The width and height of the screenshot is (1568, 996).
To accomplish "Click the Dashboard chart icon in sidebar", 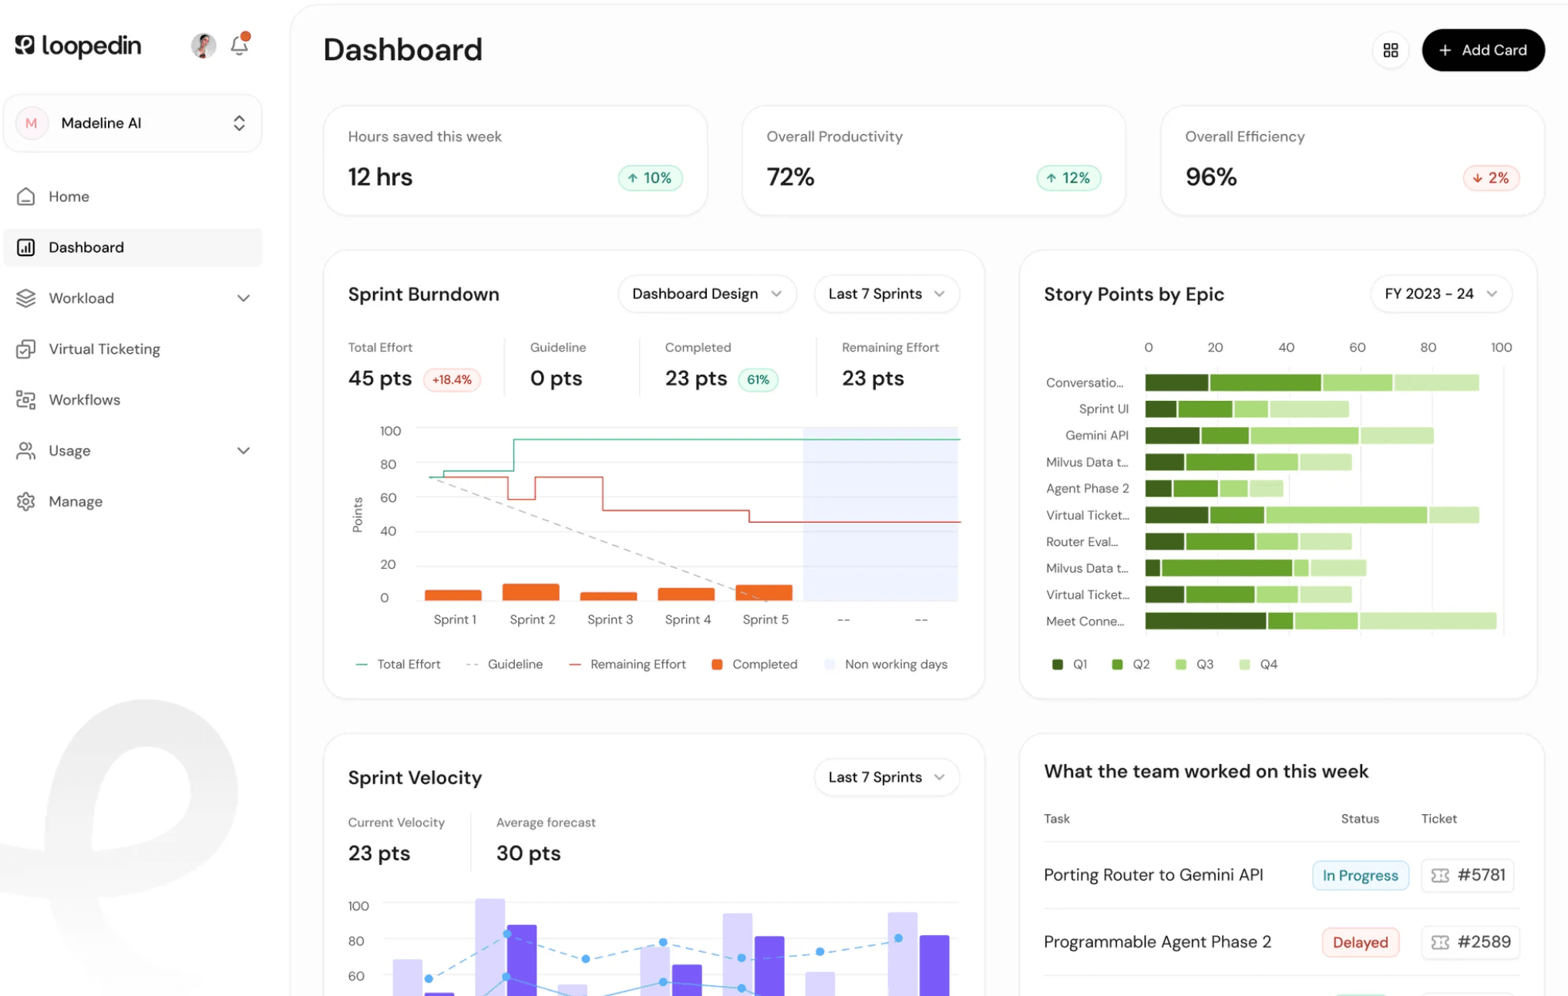I will coord(26,247).
